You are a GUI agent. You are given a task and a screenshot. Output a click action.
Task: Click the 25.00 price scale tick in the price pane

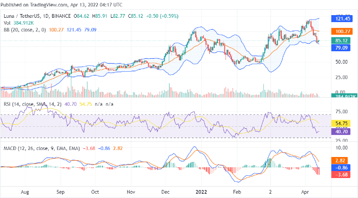(341, 77)
